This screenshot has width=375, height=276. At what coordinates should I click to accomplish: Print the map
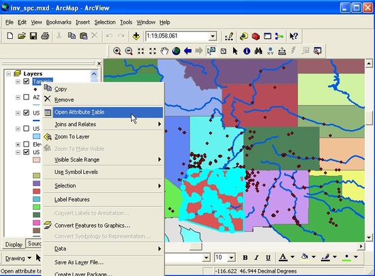coord(45,36)
